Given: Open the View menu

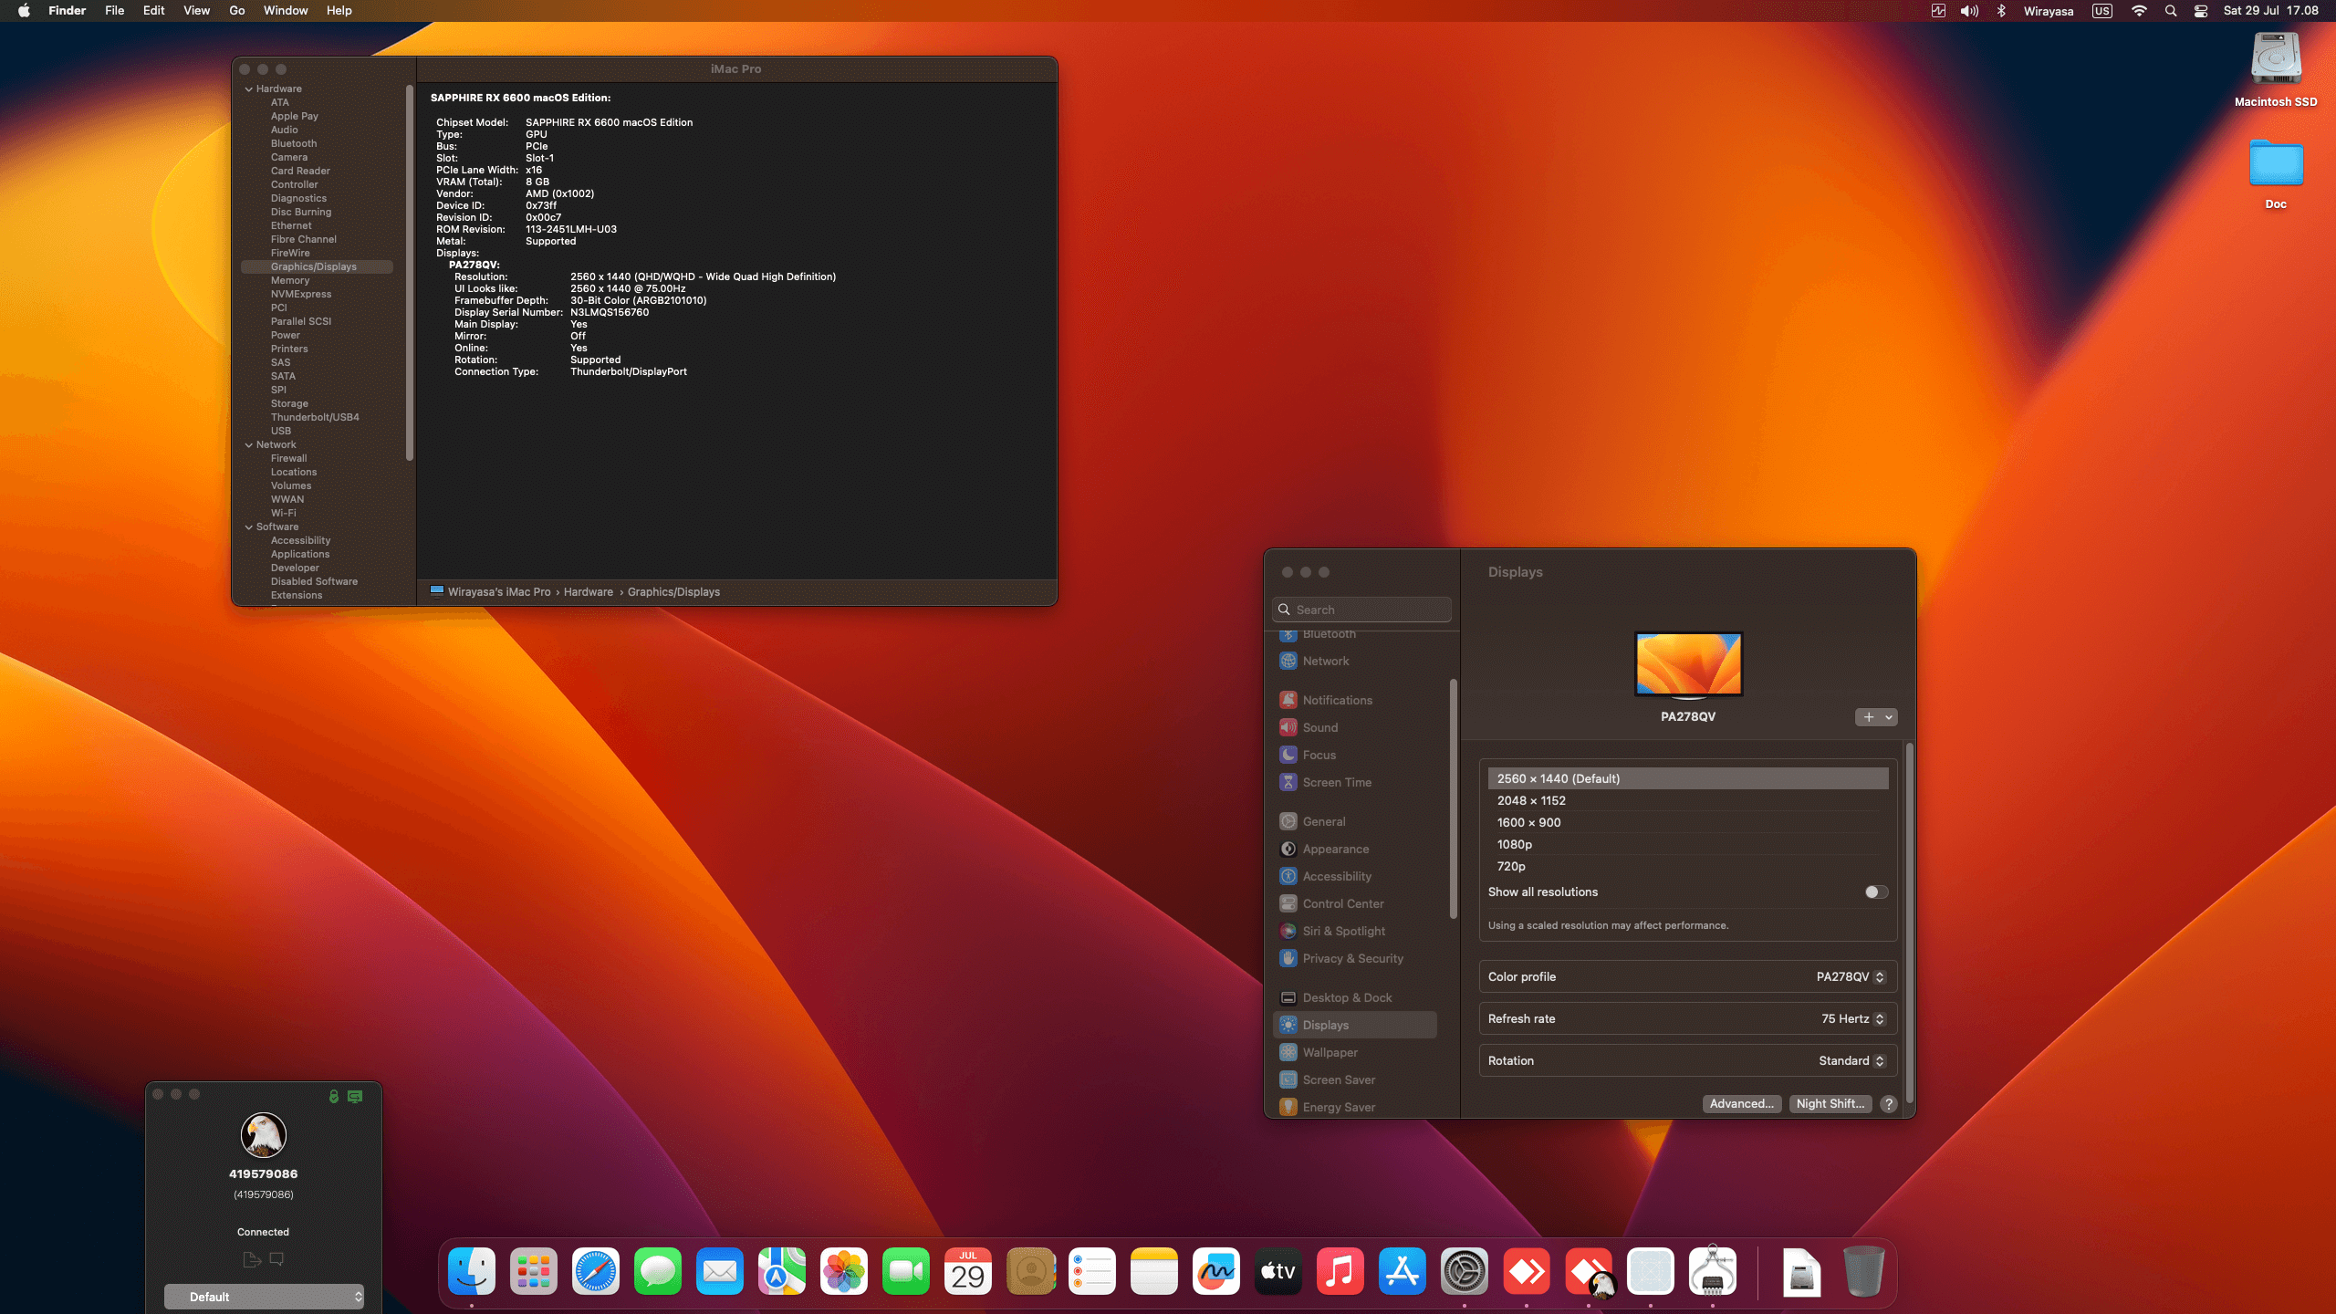Looking at the screenshot, I should coord(196,11).
